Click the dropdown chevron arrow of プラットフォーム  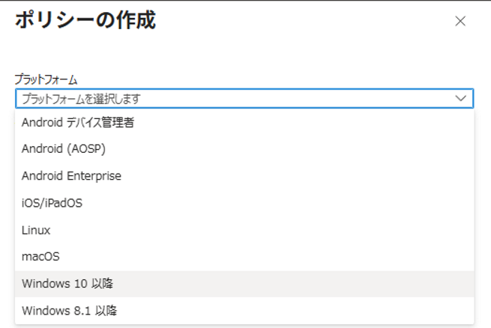[x=460, y=98]
